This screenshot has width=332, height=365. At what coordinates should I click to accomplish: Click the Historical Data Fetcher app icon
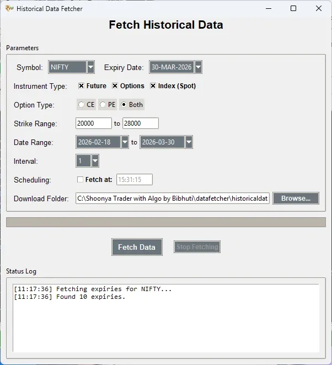click(9, 9)
